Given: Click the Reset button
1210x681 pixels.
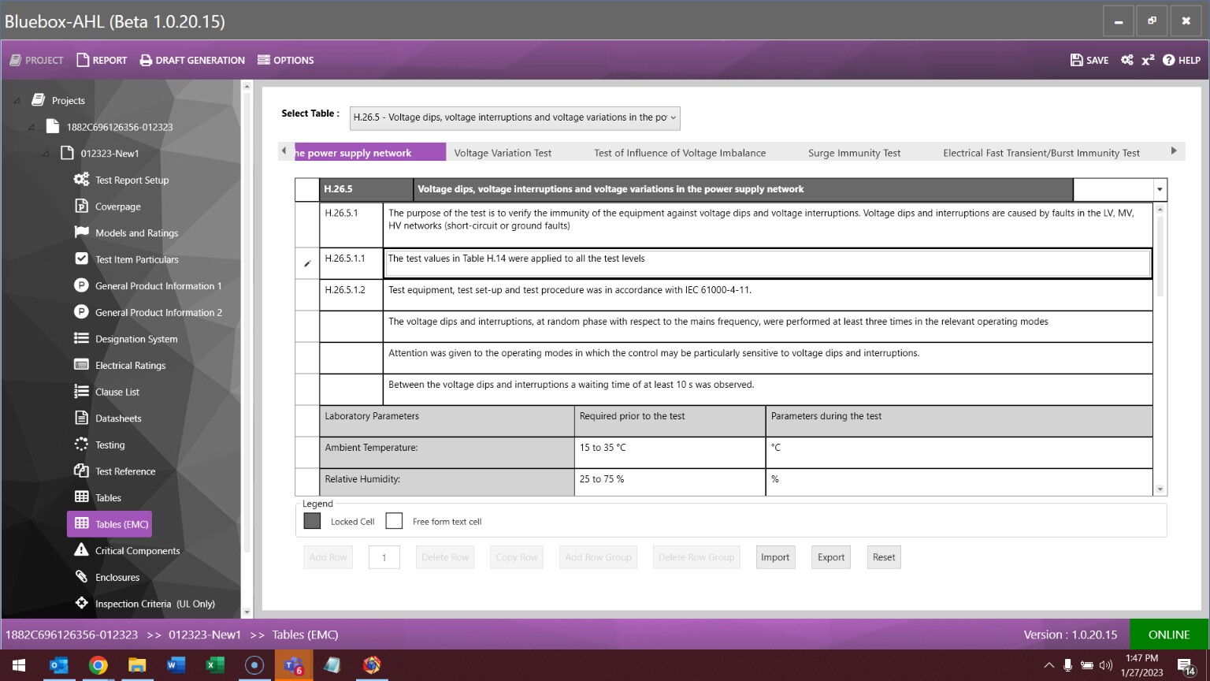Looking at the screenshot, I should pyautogui.click(x=883, y=557).
